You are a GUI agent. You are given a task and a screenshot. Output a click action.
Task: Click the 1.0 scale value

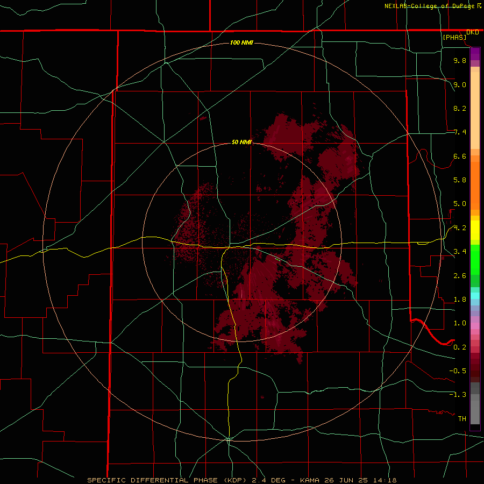point(460,323)
